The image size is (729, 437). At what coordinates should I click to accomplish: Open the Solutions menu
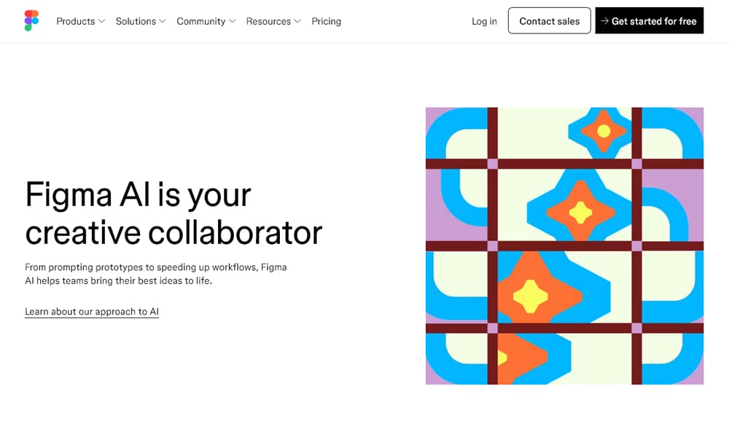136,21
